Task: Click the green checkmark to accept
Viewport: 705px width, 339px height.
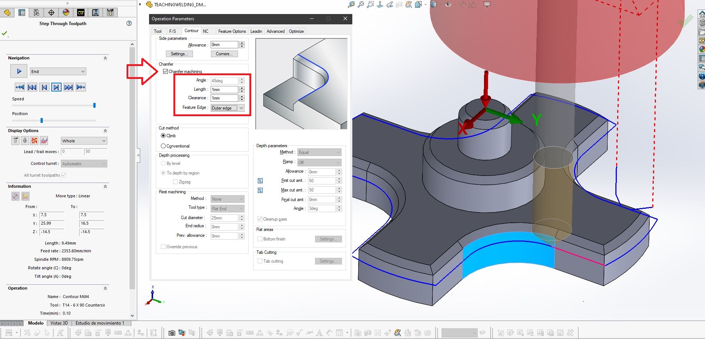Action: (x=4, y=33)
